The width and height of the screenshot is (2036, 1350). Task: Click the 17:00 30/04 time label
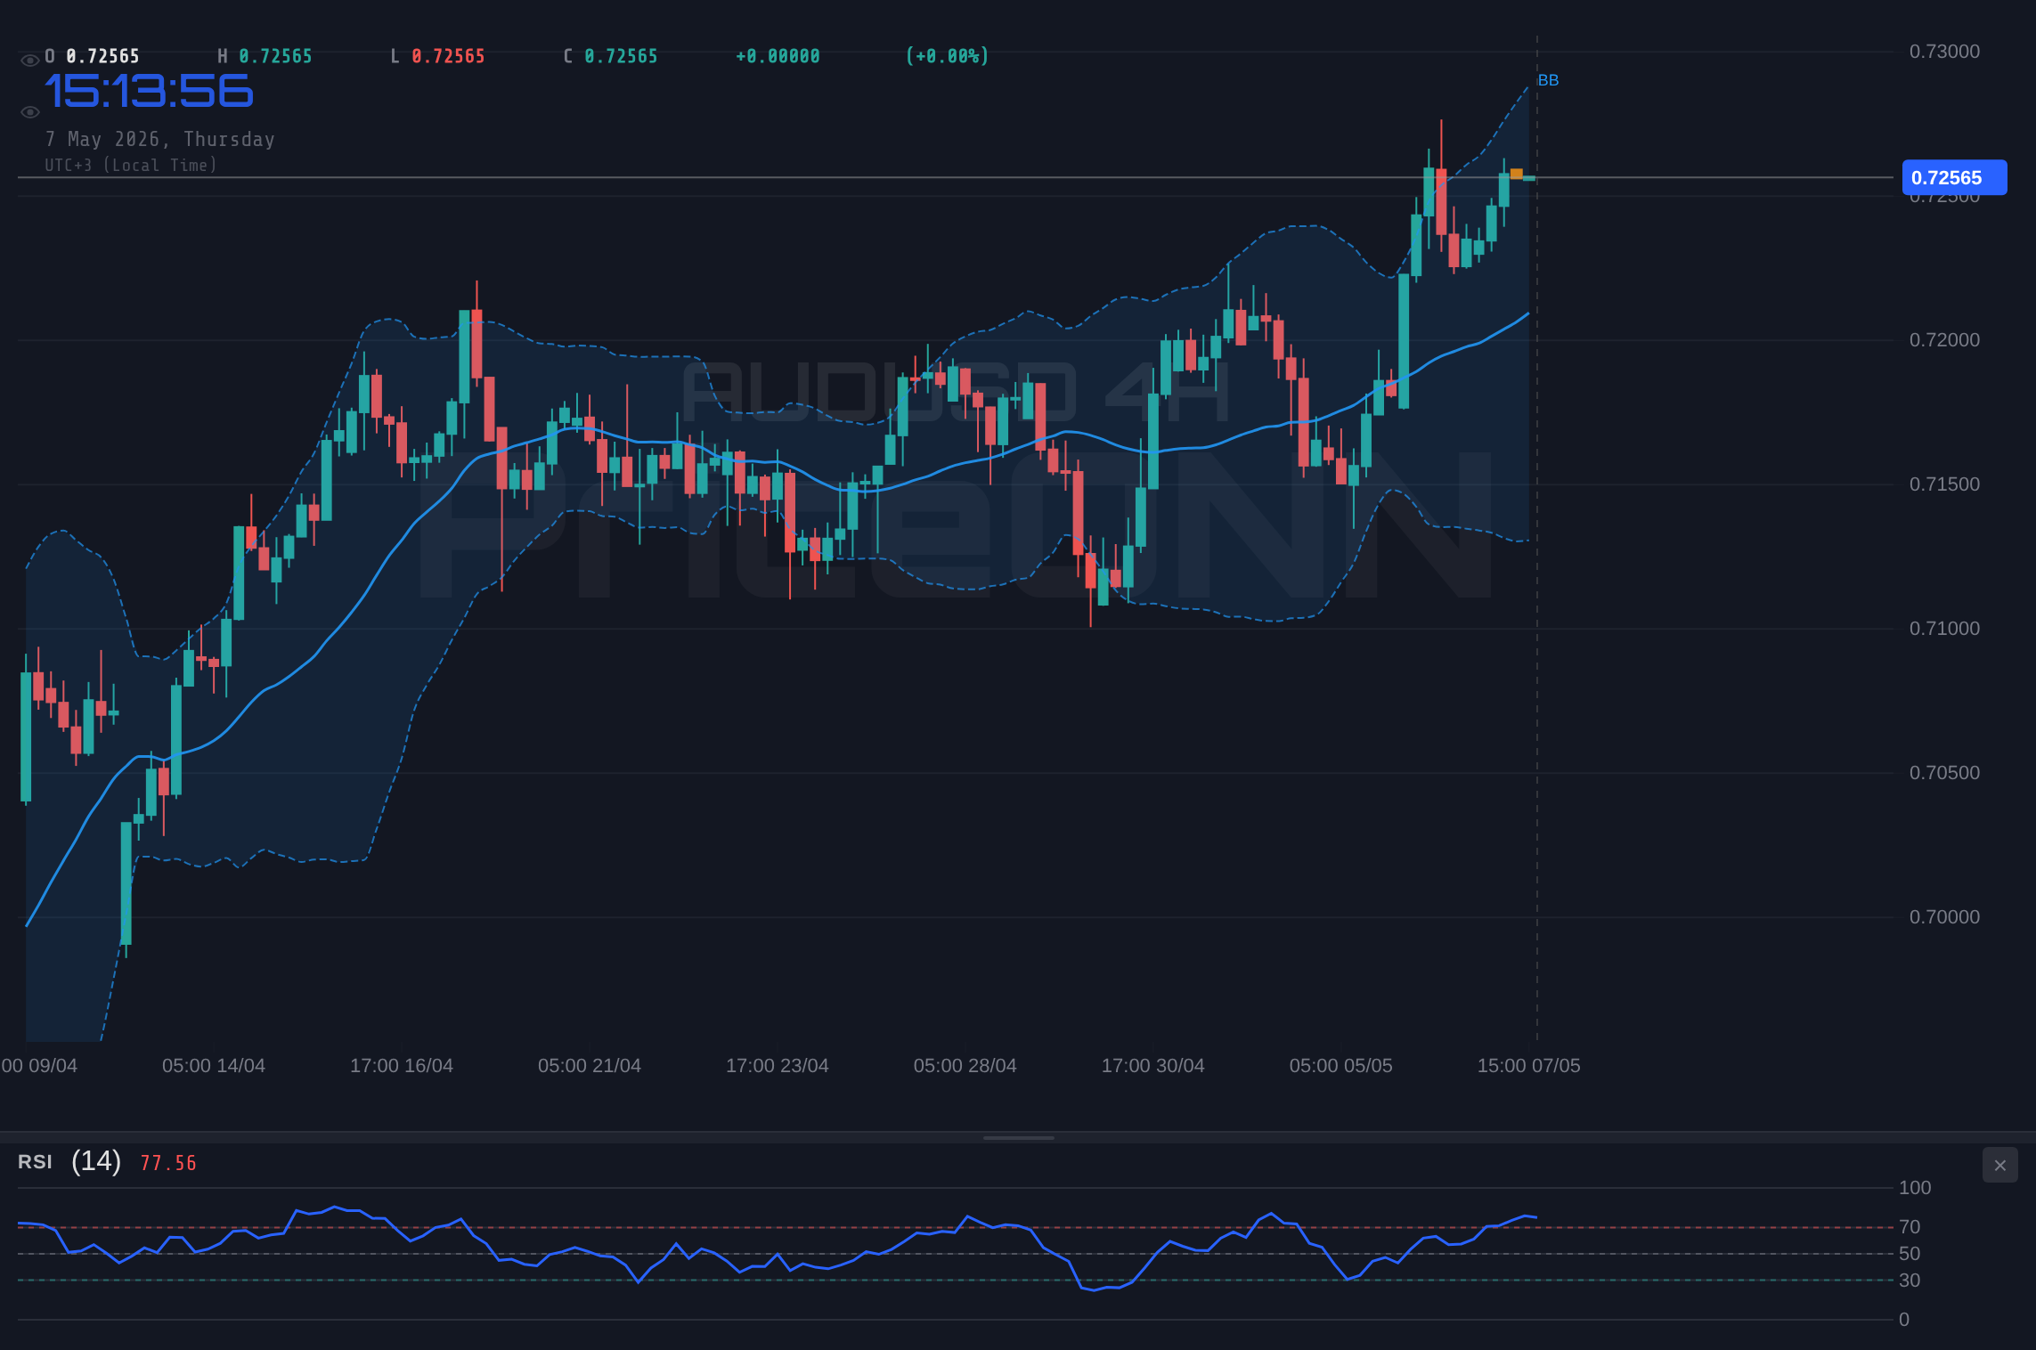tap(1153, 1066)
